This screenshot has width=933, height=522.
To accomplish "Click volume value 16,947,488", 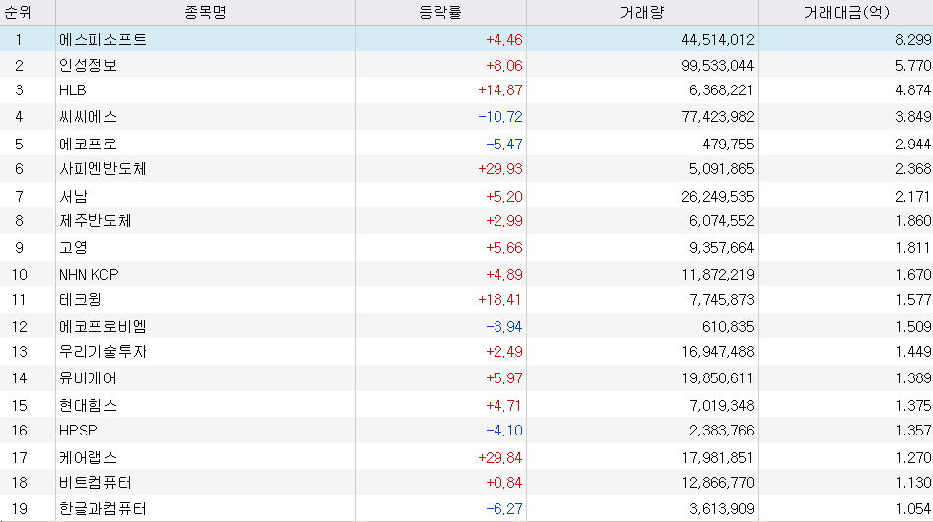I will 718,352.
